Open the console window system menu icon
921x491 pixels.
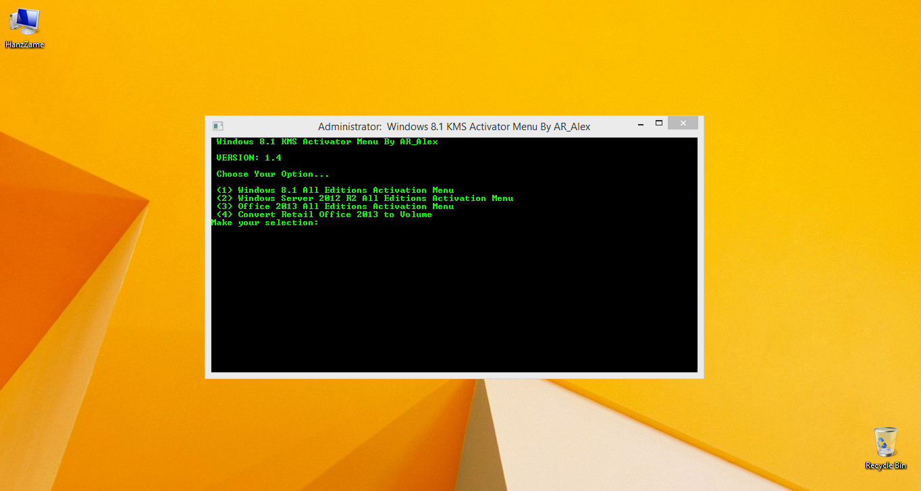coord(217,126)
